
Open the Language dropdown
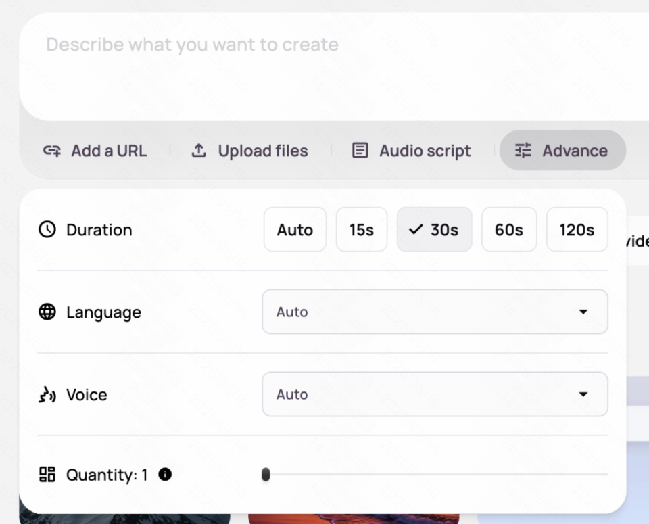[x=435, y=312]
